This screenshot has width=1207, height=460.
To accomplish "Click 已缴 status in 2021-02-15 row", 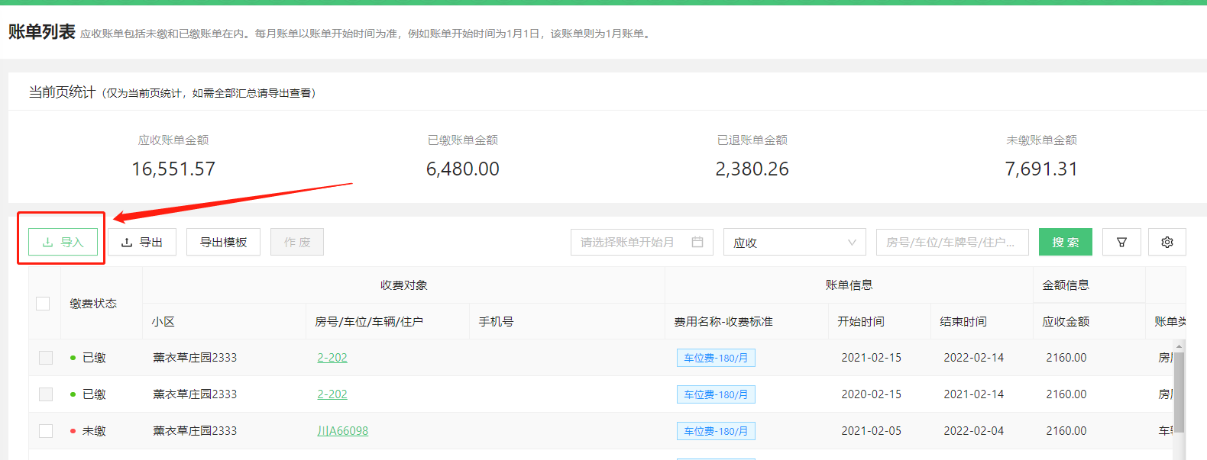I will click(x=94, y=358).
